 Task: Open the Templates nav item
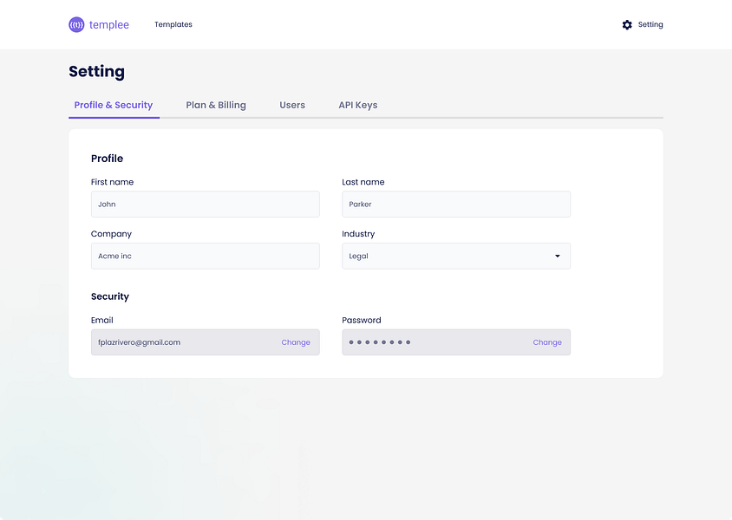[x=173, y=25]
